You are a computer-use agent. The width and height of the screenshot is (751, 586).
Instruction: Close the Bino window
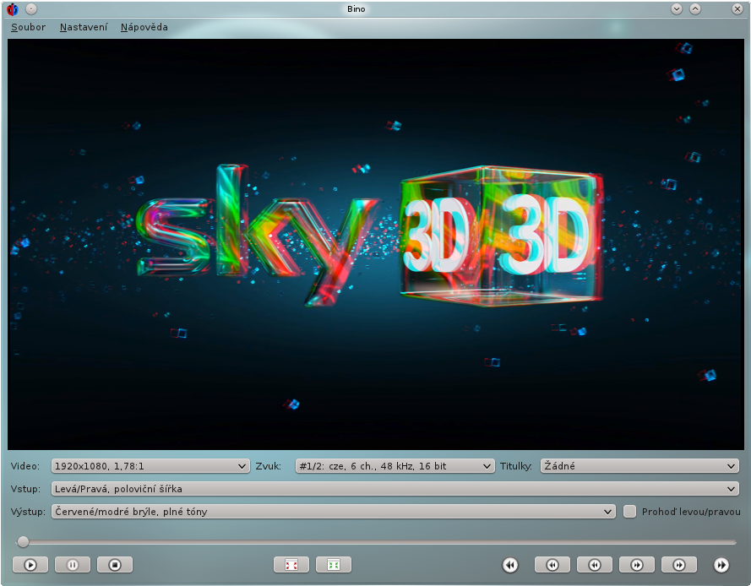(x=737, y=9)
